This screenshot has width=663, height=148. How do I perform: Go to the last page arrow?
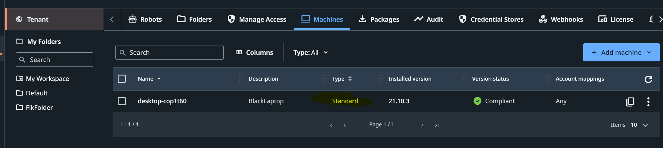[437, 125]
